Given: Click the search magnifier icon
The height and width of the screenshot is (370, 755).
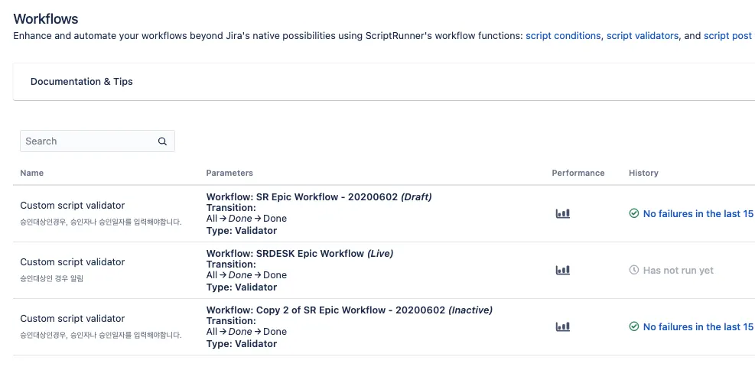Looking at the screenshot, I should [x=162, y=141].
